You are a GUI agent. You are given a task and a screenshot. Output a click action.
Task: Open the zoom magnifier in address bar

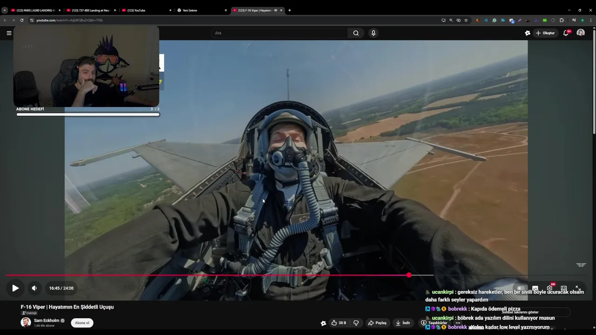click(451, 20)
